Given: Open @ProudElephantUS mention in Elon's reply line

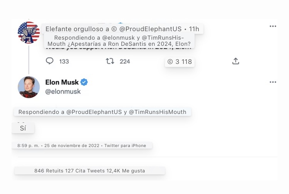Looking at the screenshot, I should click(94, 112).
